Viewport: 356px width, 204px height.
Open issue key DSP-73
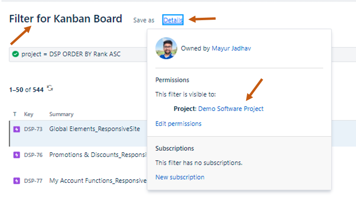33,129
